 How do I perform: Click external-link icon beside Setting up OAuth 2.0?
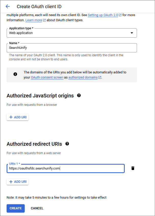coord(120,15)
